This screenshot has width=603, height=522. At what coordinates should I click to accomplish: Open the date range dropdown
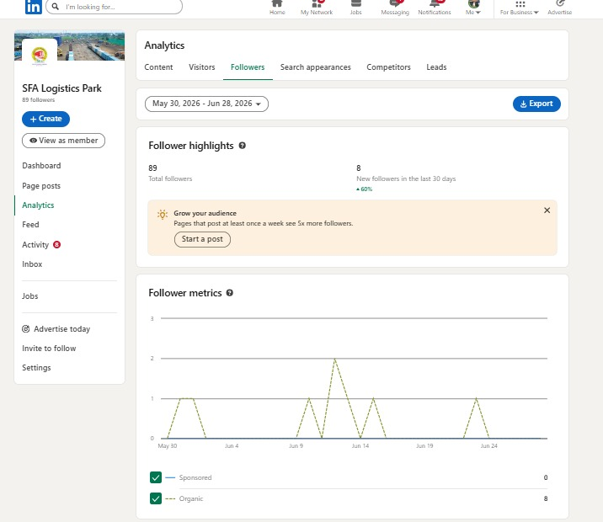pos(206,104)
